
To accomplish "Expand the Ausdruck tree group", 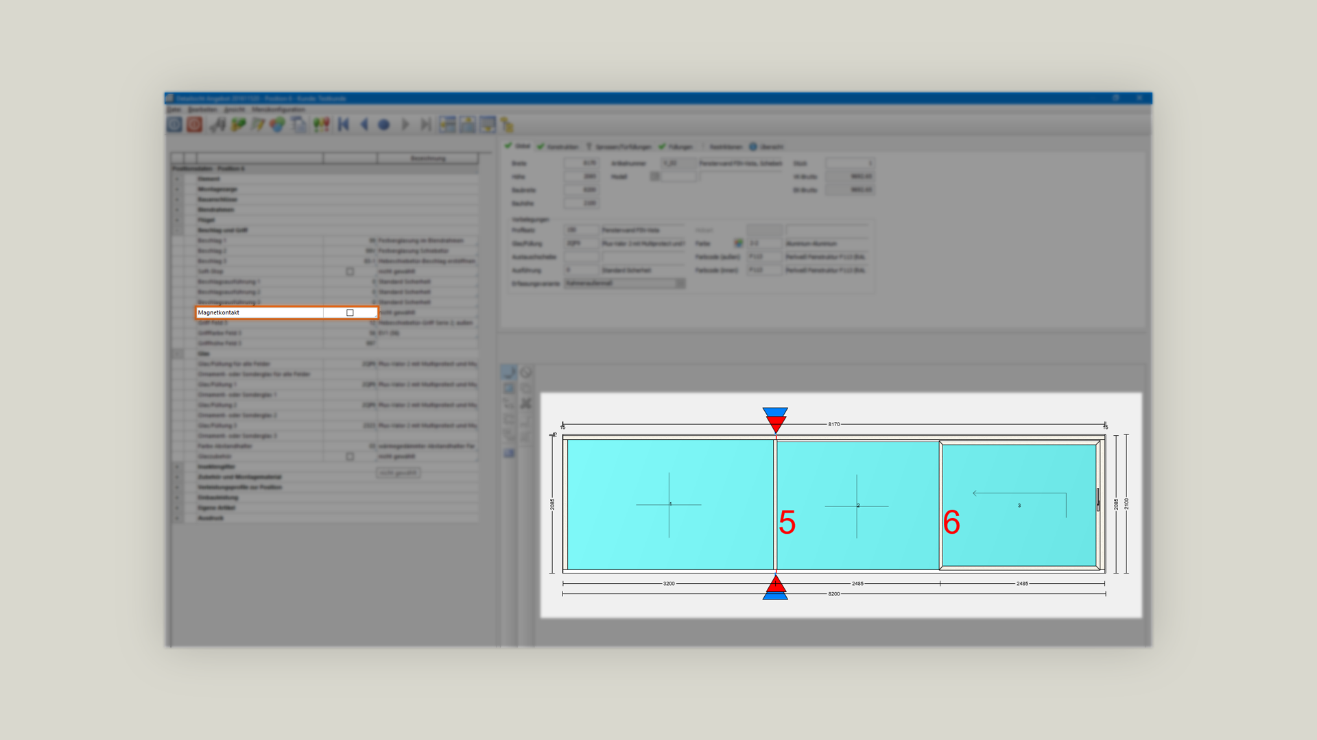I will click(x=177, y=518).
